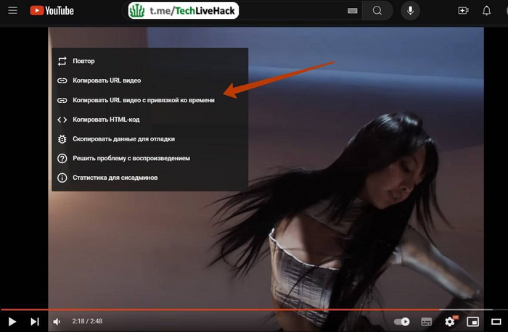
Task: Start voice search with microphone
Action: pos(410,11)
